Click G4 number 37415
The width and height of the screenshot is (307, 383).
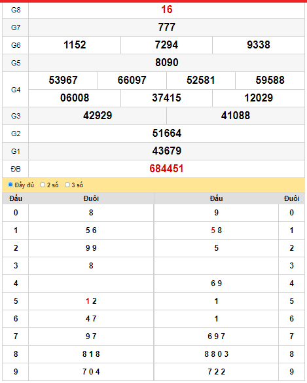166,98
